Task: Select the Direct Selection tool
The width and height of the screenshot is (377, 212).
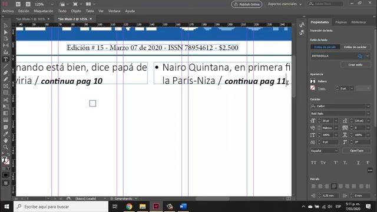Action: 6,32
